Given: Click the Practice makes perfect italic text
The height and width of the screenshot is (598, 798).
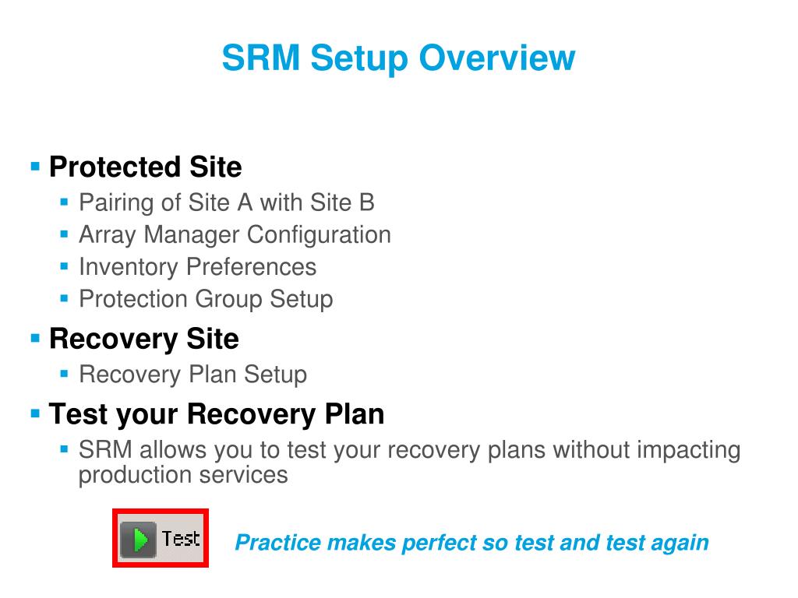Looking at the screenshot, I should 471,543.
